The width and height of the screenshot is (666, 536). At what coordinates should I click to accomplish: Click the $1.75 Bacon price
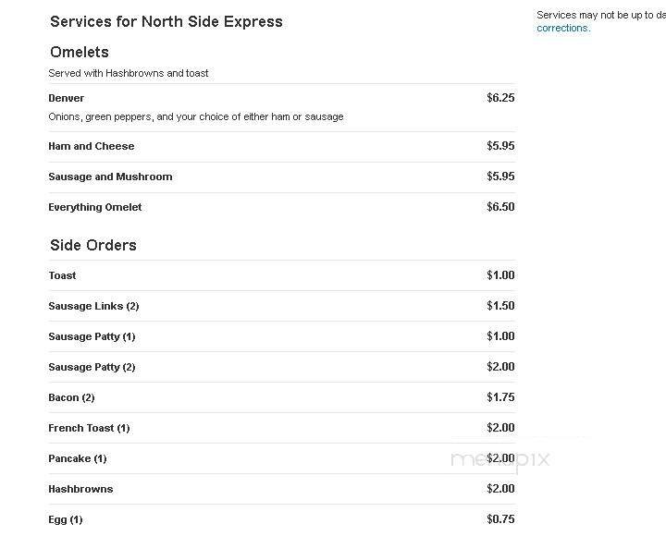point(500,397)
